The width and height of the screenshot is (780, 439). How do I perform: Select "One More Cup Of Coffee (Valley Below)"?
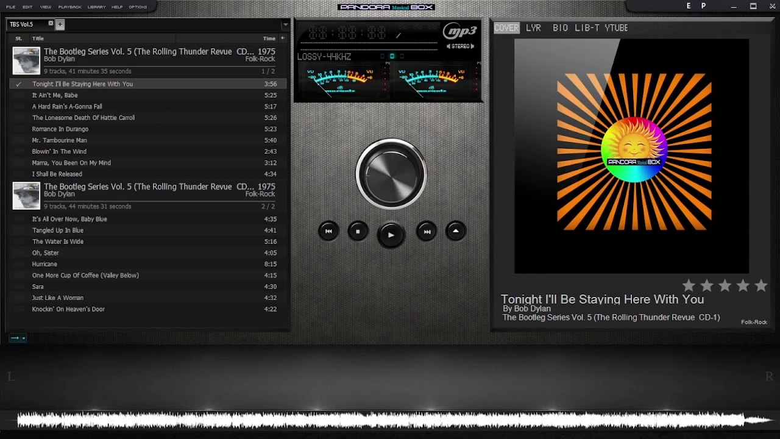[x=148, y=276]
